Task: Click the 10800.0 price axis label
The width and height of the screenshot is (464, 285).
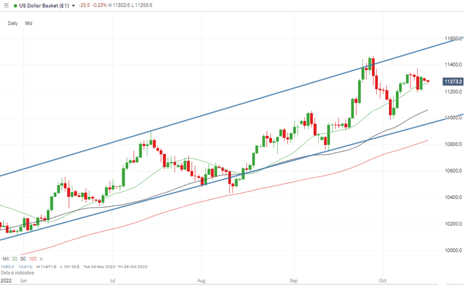Action: click(x=453, y=145)
